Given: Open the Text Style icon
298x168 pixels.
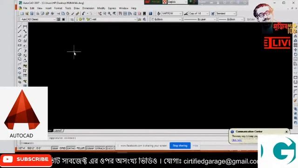Looking at the screenshot, I should coord(159,14).
